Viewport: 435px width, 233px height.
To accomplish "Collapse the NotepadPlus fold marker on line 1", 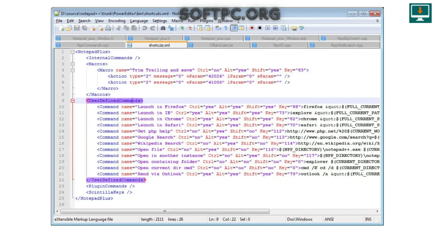I will pyautogui.click(x=72, y=52).
